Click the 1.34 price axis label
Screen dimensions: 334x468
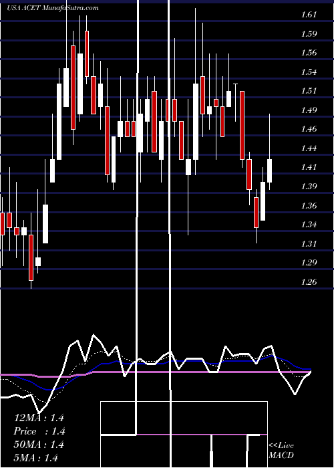click(x=309, y=225)
